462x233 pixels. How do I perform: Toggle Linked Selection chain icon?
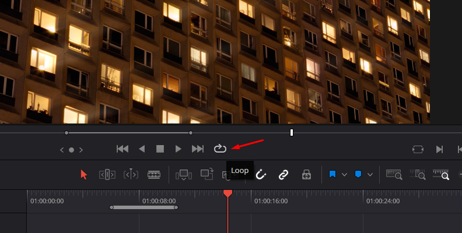(283, 175)
